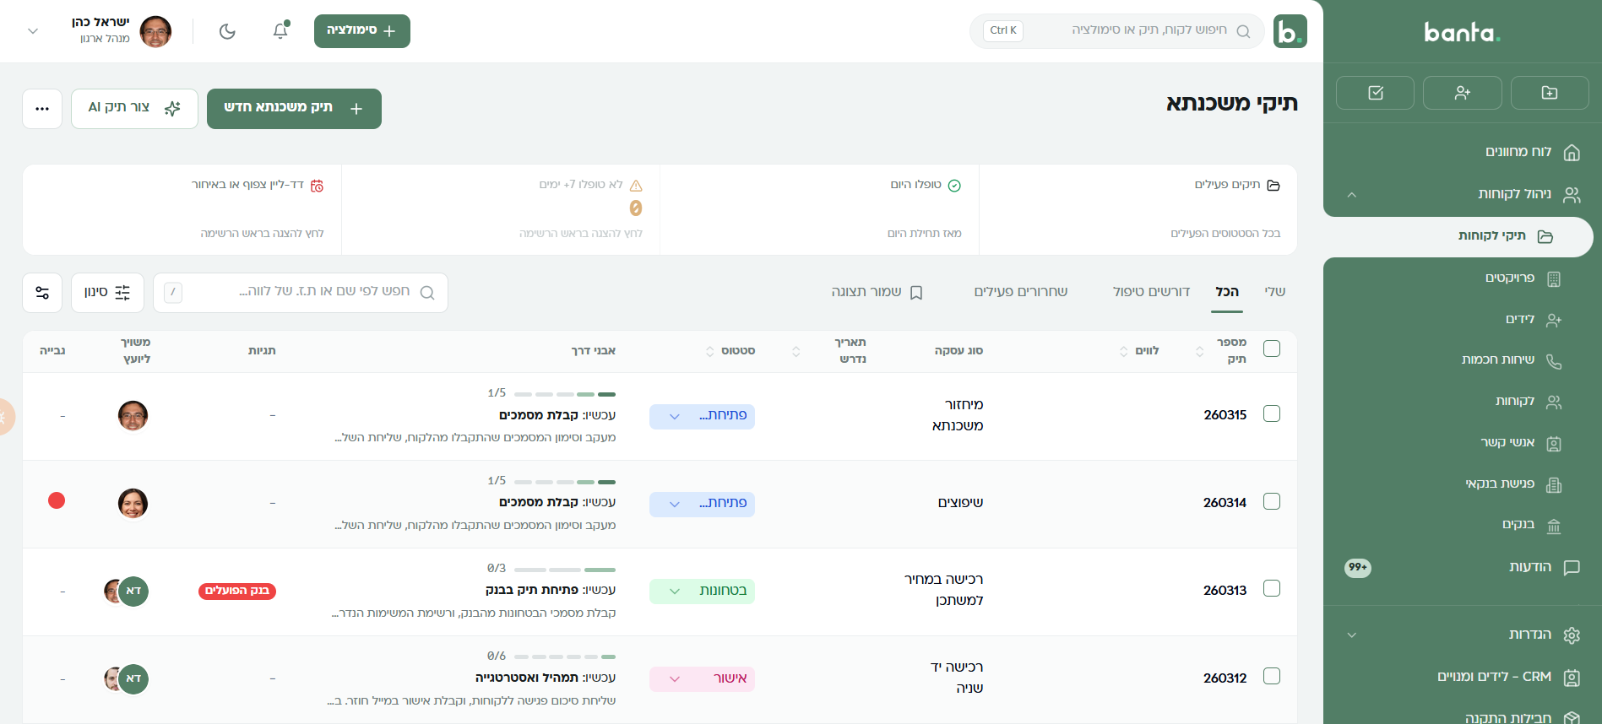Expand the הגדרות section chevron

(1352, 635)
